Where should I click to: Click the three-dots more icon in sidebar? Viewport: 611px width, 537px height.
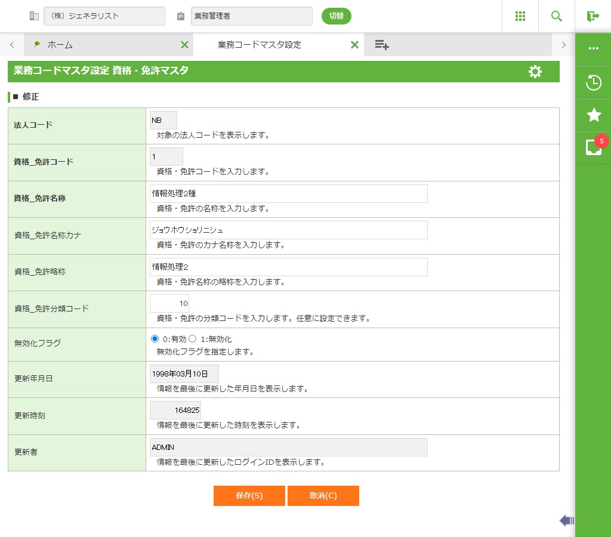[593, 48]
